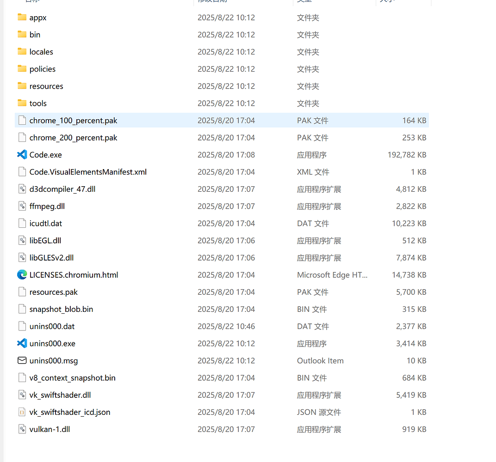The width and height of the screenshot is (496, 462).
Task: Click the locales folder icon
Action: (x=22, y=51)
